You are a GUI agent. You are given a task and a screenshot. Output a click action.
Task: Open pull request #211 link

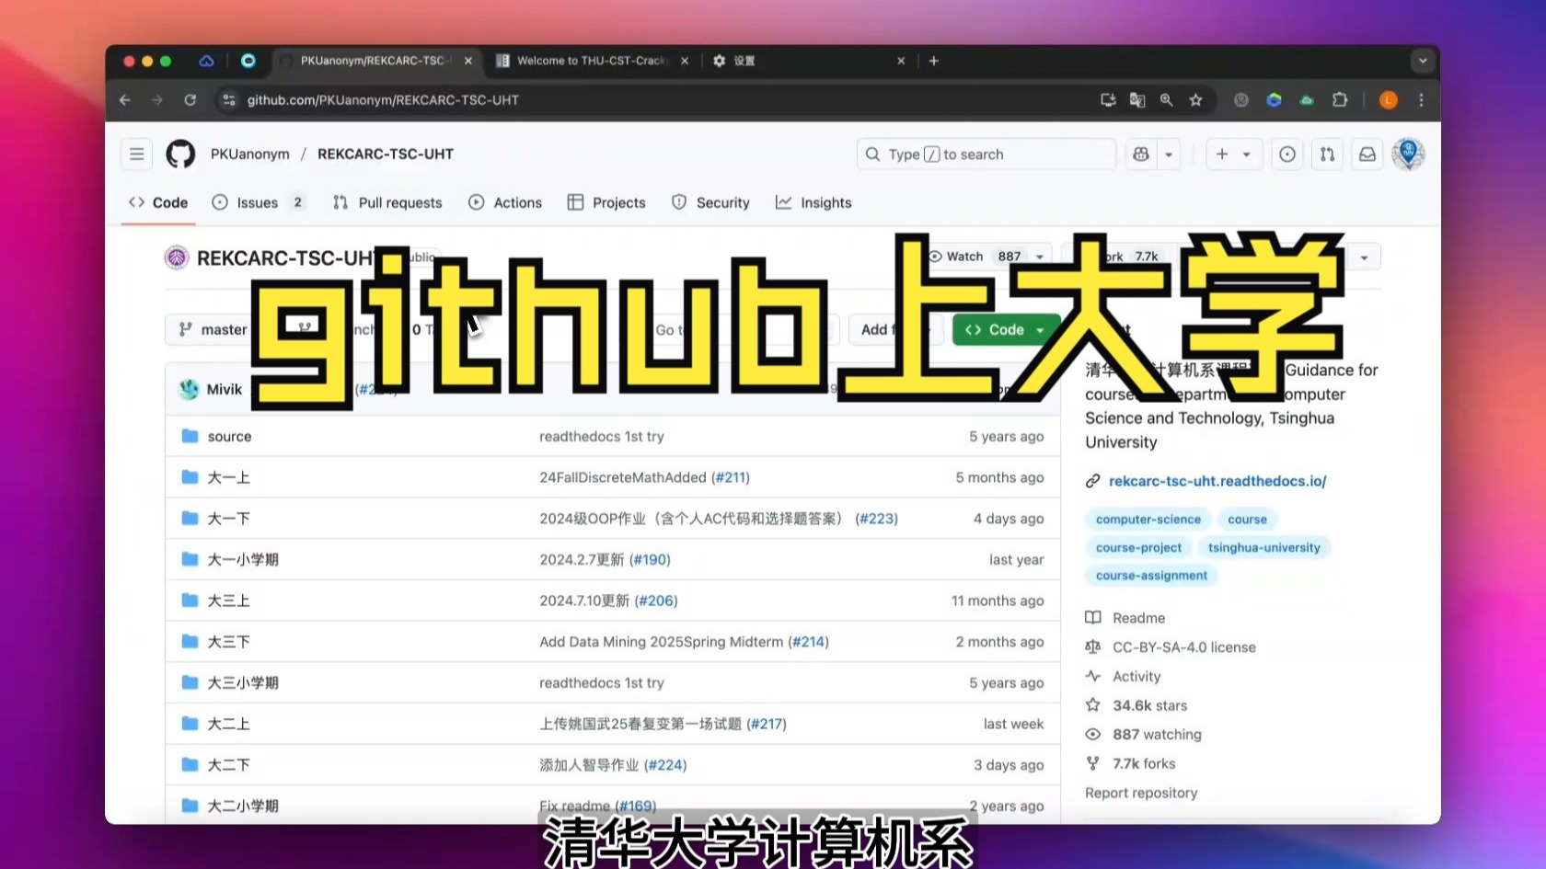(x=731, y=477)
